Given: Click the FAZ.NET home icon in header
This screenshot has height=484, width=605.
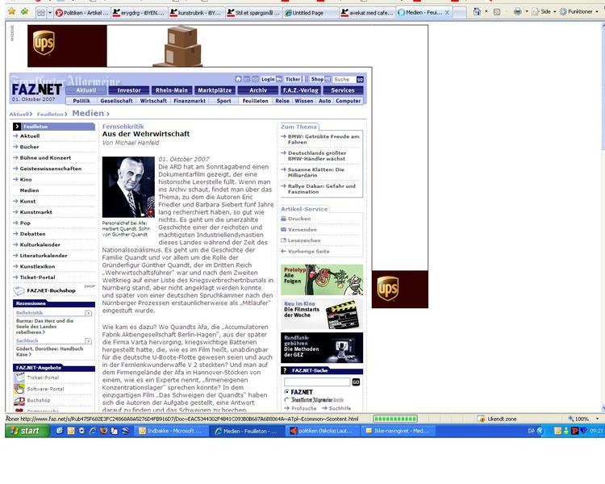Looking at the screenshot, I should tap(238, 79).
